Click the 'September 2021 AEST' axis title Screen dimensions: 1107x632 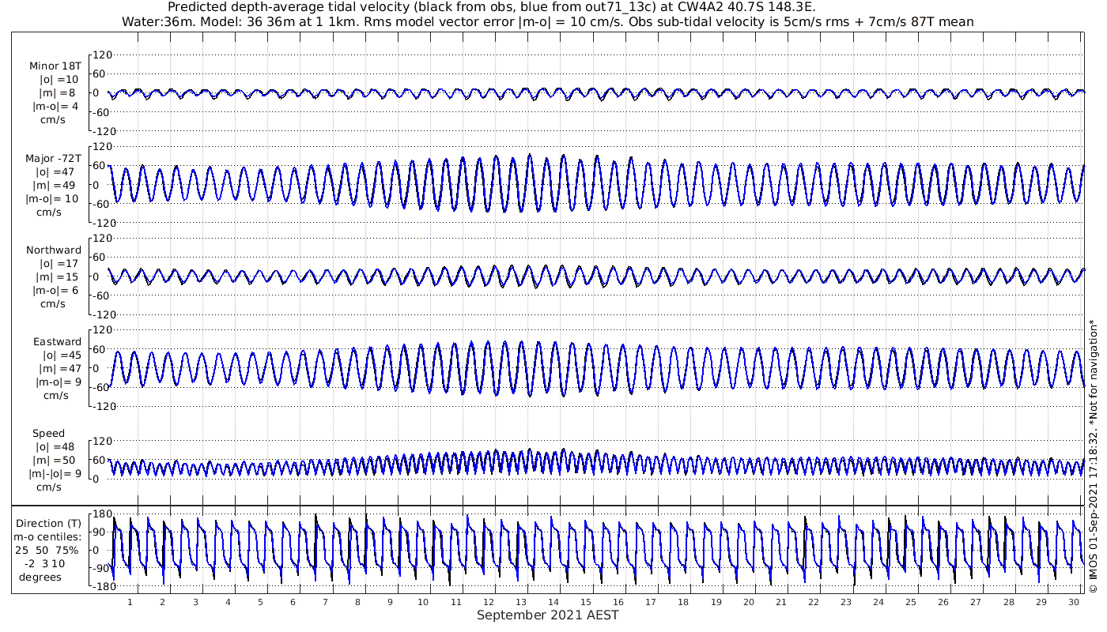[x=547, y=615]
